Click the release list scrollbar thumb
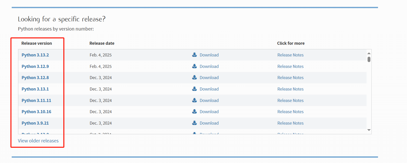407x163 pixels. (369, 59)
